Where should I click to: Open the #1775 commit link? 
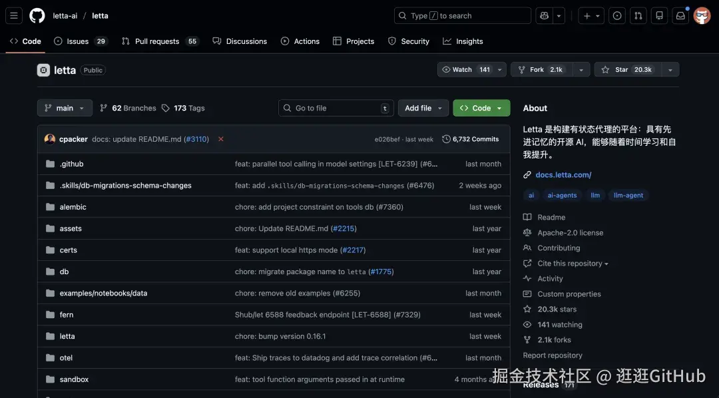pyautogui.click(x=381, y=272)
